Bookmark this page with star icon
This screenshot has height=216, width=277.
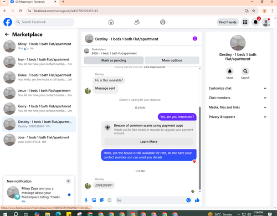click(254, 11)
